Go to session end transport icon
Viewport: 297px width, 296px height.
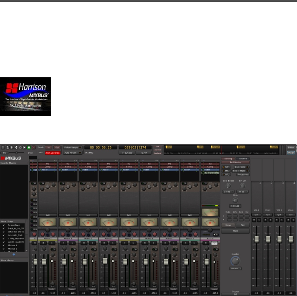(16, 147)
